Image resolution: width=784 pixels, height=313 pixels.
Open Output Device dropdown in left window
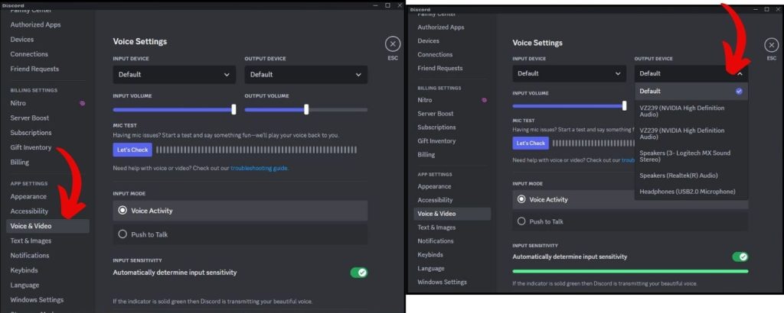point(306,75)
